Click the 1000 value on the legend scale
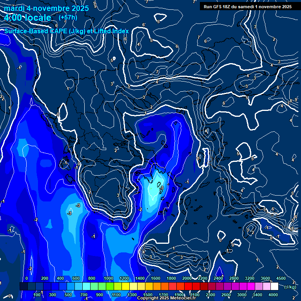Screen dimensions: 301x301 [x=108, y=278]
